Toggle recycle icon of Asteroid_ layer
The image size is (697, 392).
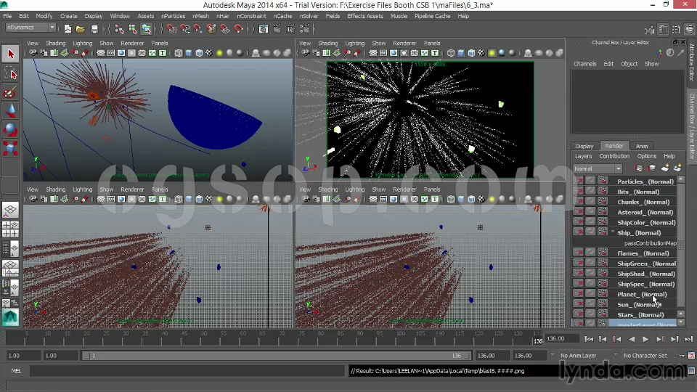(x=590, y=211)
